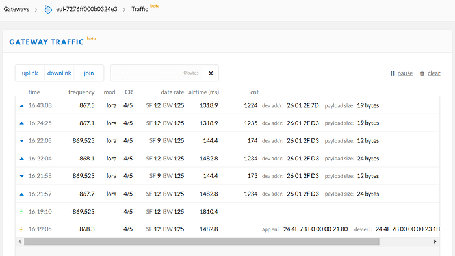Image resolution: width=455 pixels, height=256 pixels.
Task: Click the mod. column header
Action: 110,92
